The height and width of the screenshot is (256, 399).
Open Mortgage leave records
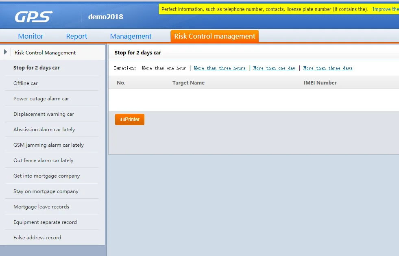click(41, 207)
